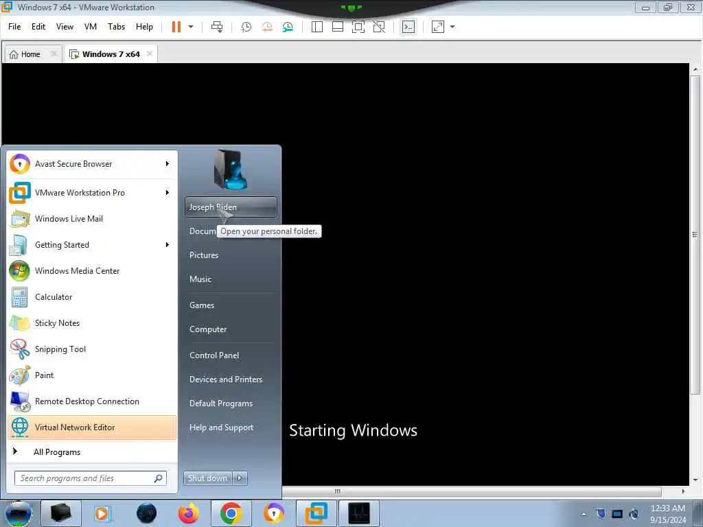Screen dimensions: 703x527
Task: Open the Tabs menu
Action: click(117, 27)
